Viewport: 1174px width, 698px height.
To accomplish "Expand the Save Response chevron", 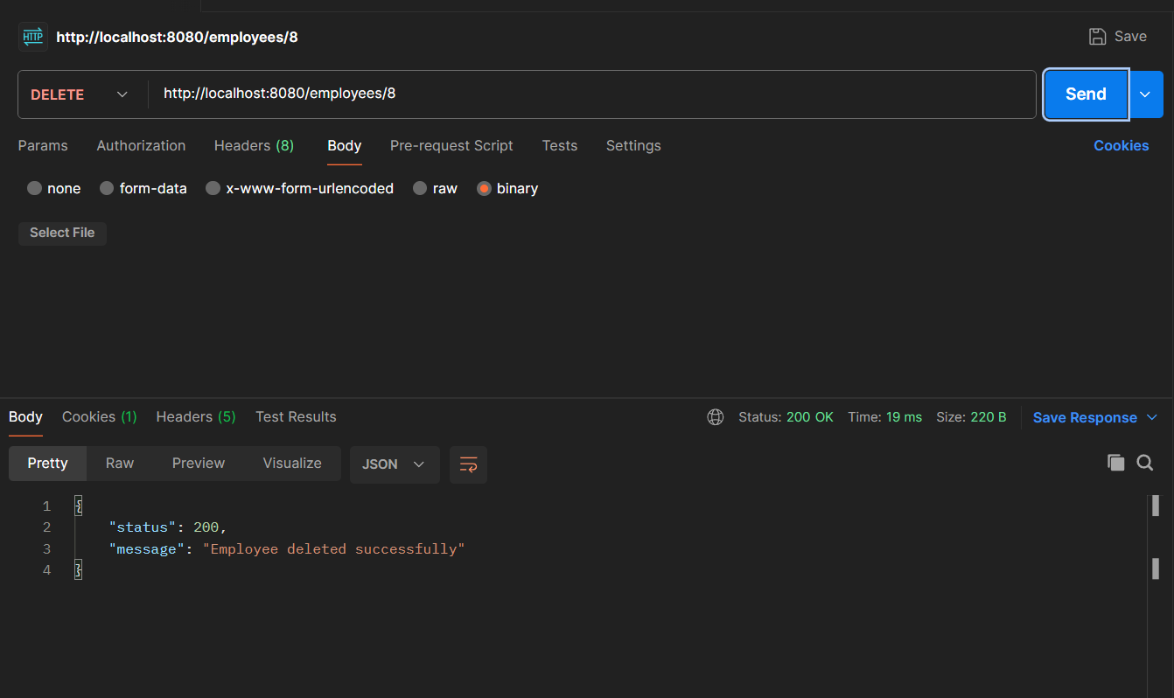I will point(1152,417).
